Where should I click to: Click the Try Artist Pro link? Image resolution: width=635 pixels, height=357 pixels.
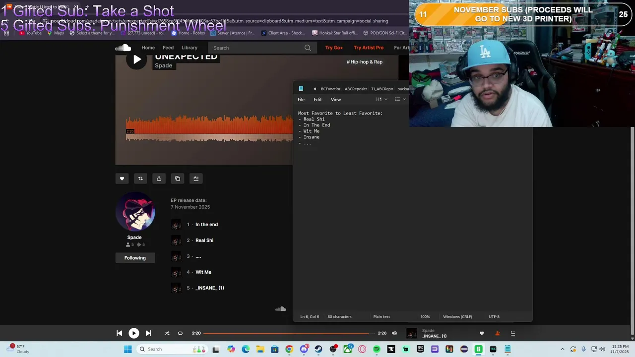click(x=369, y=48)
